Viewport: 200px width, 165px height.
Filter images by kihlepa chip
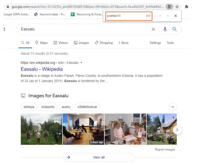(x=29, y=107)
